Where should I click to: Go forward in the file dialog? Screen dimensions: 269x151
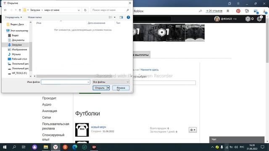(11, 10)
